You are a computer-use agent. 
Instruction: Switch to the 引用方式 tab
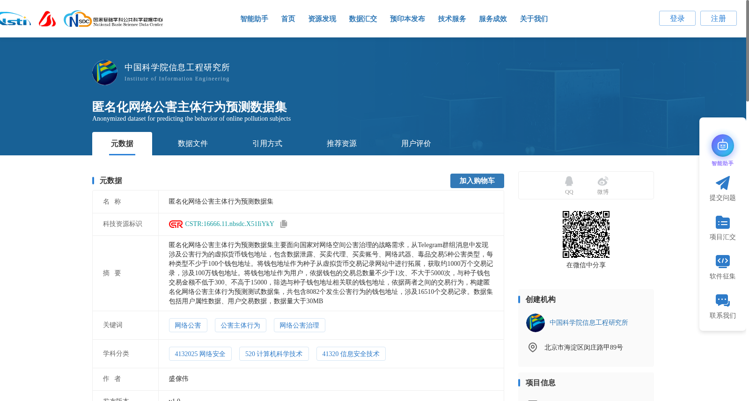pos(267,144)
